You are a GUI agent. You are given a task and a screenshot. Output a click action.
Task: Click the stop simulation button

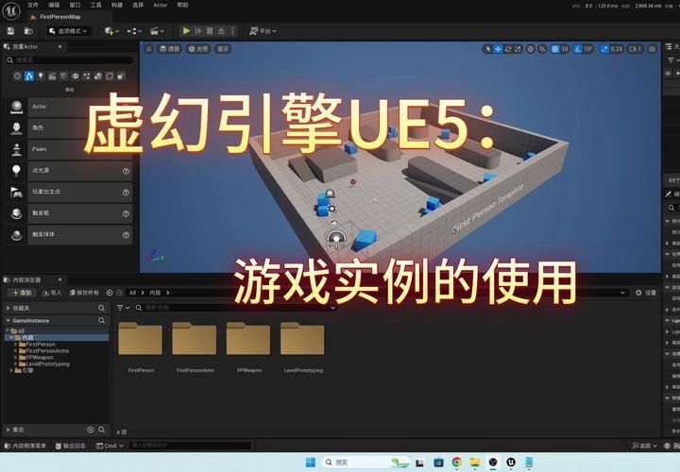(x=210, y=31)
